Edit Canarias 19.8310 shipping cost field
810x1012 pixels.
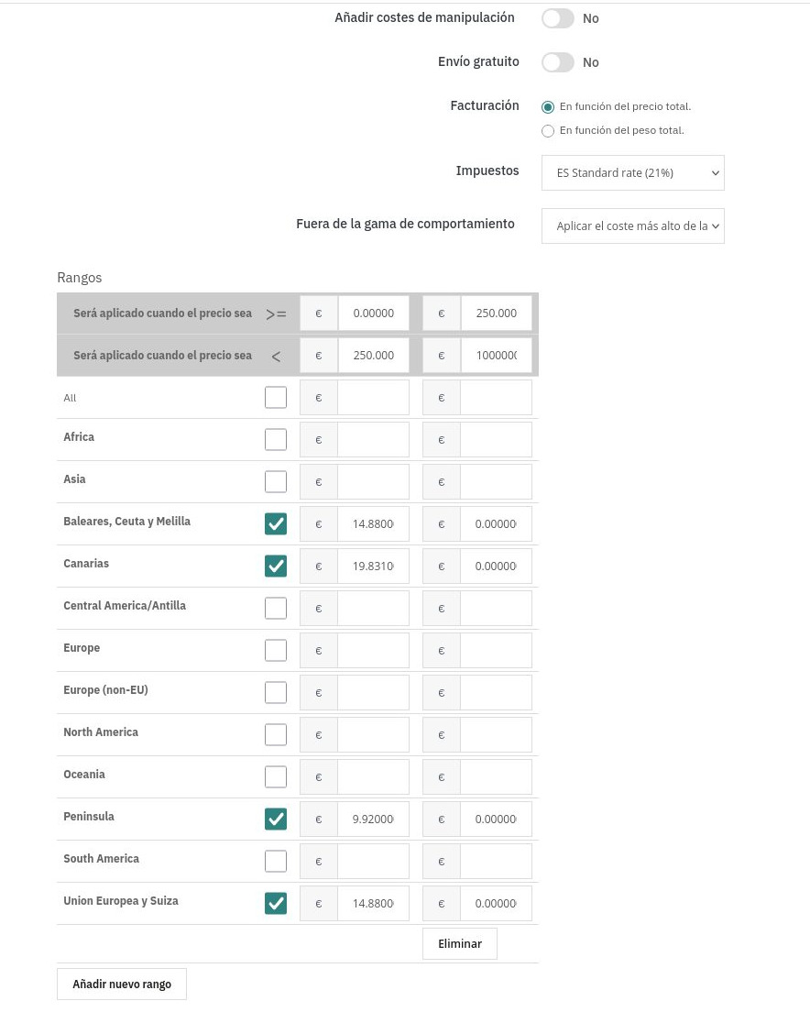pyautogui.click(x=374, y=566)
